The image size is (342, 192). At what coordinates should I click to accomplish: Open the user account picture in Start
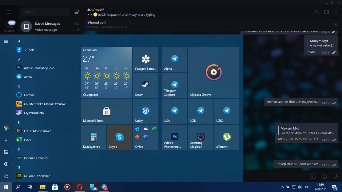click(x=6, y=128)
